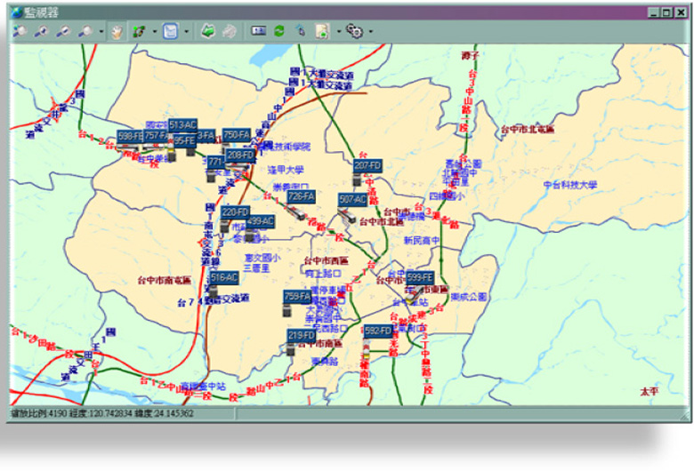Click the 台中市南屯區 district label
The height and width of the screenshot is (471, 694).
point(165,280)
